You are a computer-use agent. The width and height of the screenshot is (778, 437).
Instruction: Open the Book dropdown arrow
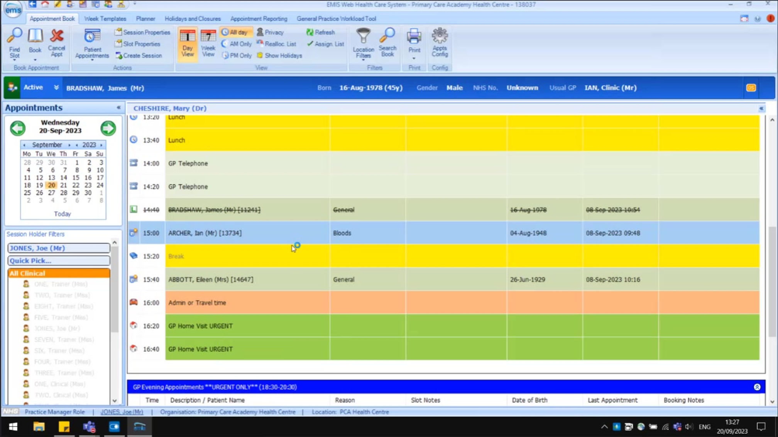click(35, 60)
